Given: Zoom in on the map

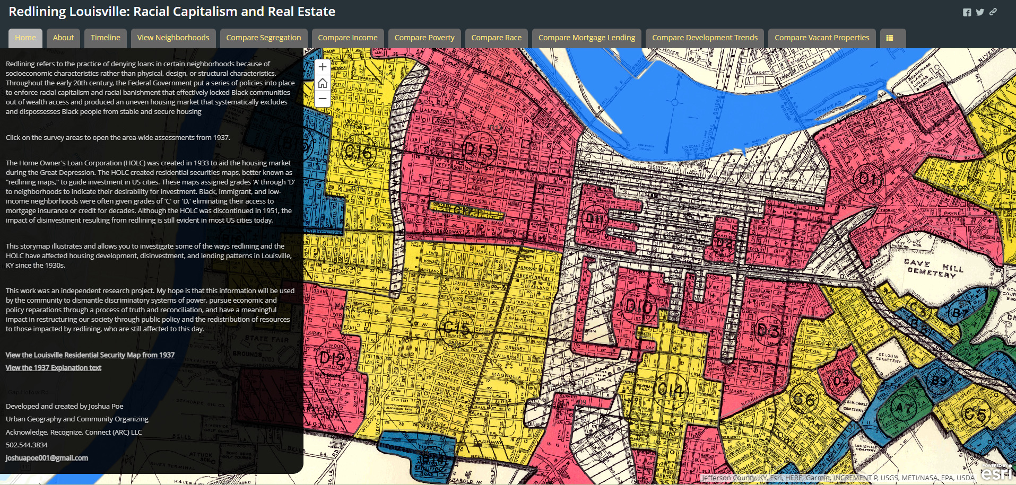Looking at the screenshot, I should [x=322, y=67].
